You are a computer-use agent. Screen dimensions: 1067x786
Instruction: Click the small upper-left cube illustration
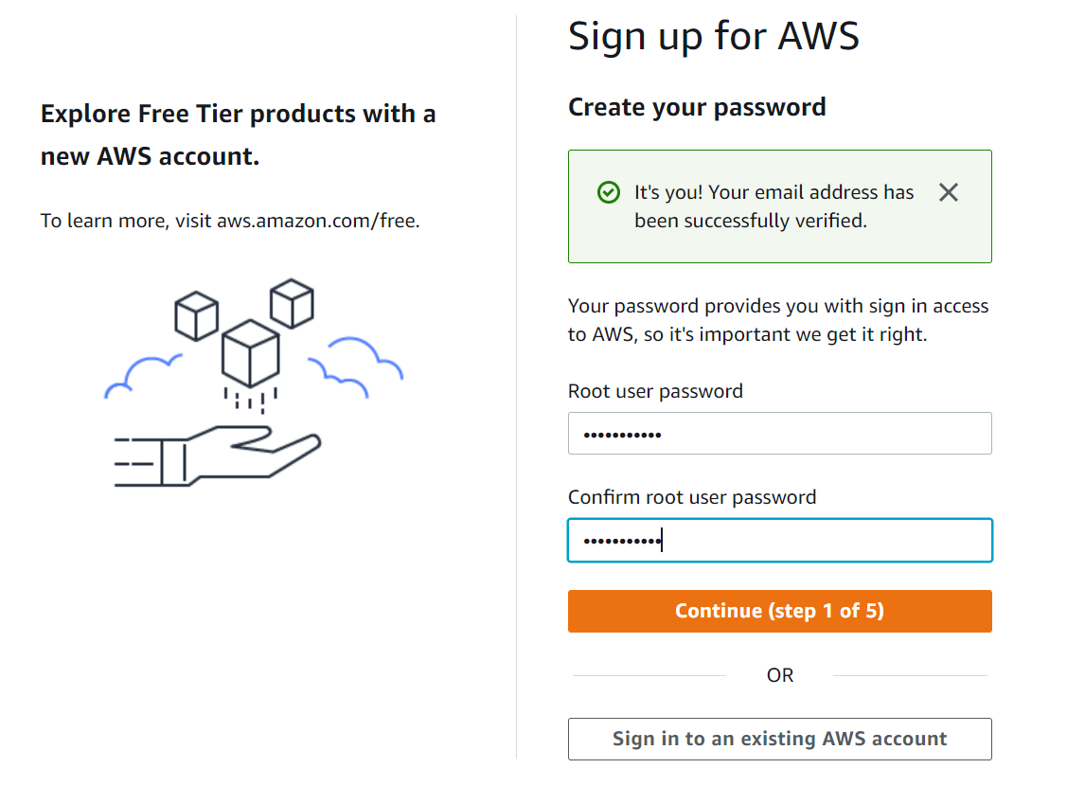(196, 315)
